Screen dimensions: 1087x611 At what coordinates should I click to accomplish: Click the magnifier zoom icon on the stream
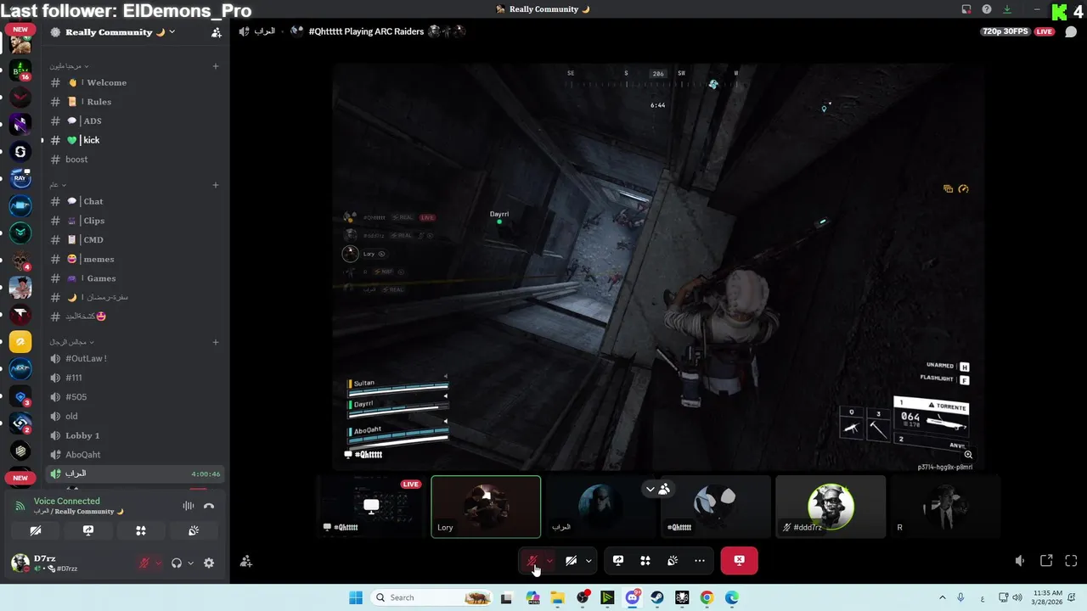(968, 455)
